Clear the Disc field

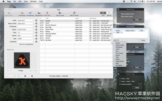click(36, 33)
